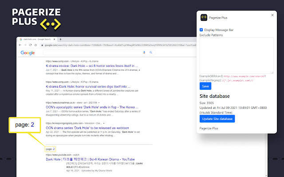Click the Update Site database button
This screenshot has width=284, height=177.
217,119
